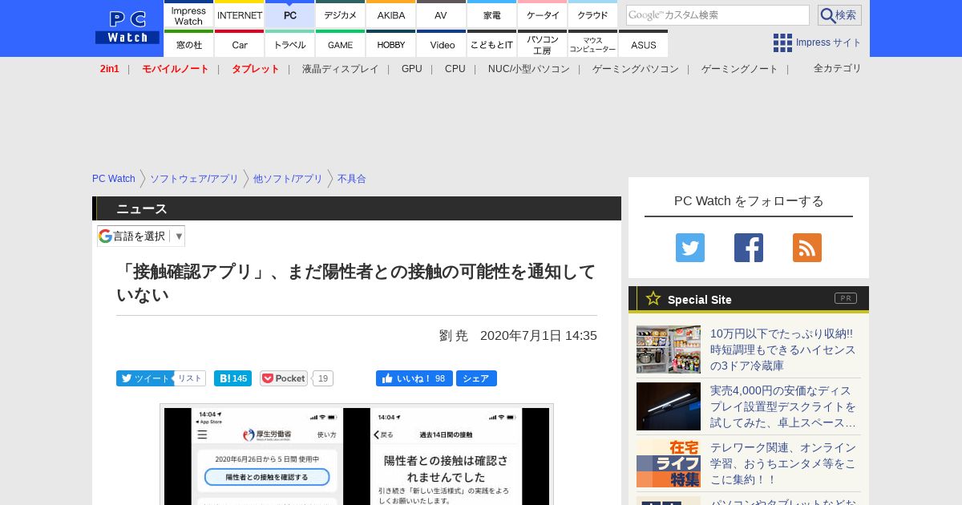The height and width of the screenshot is (505, 962).
Task: Open the モバイルノート category link
Action: point(176,69)
